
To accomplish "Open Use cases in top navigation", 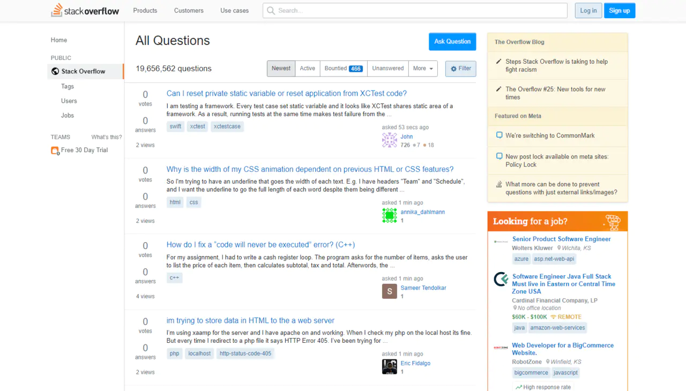I will click(x=234, y=11).
